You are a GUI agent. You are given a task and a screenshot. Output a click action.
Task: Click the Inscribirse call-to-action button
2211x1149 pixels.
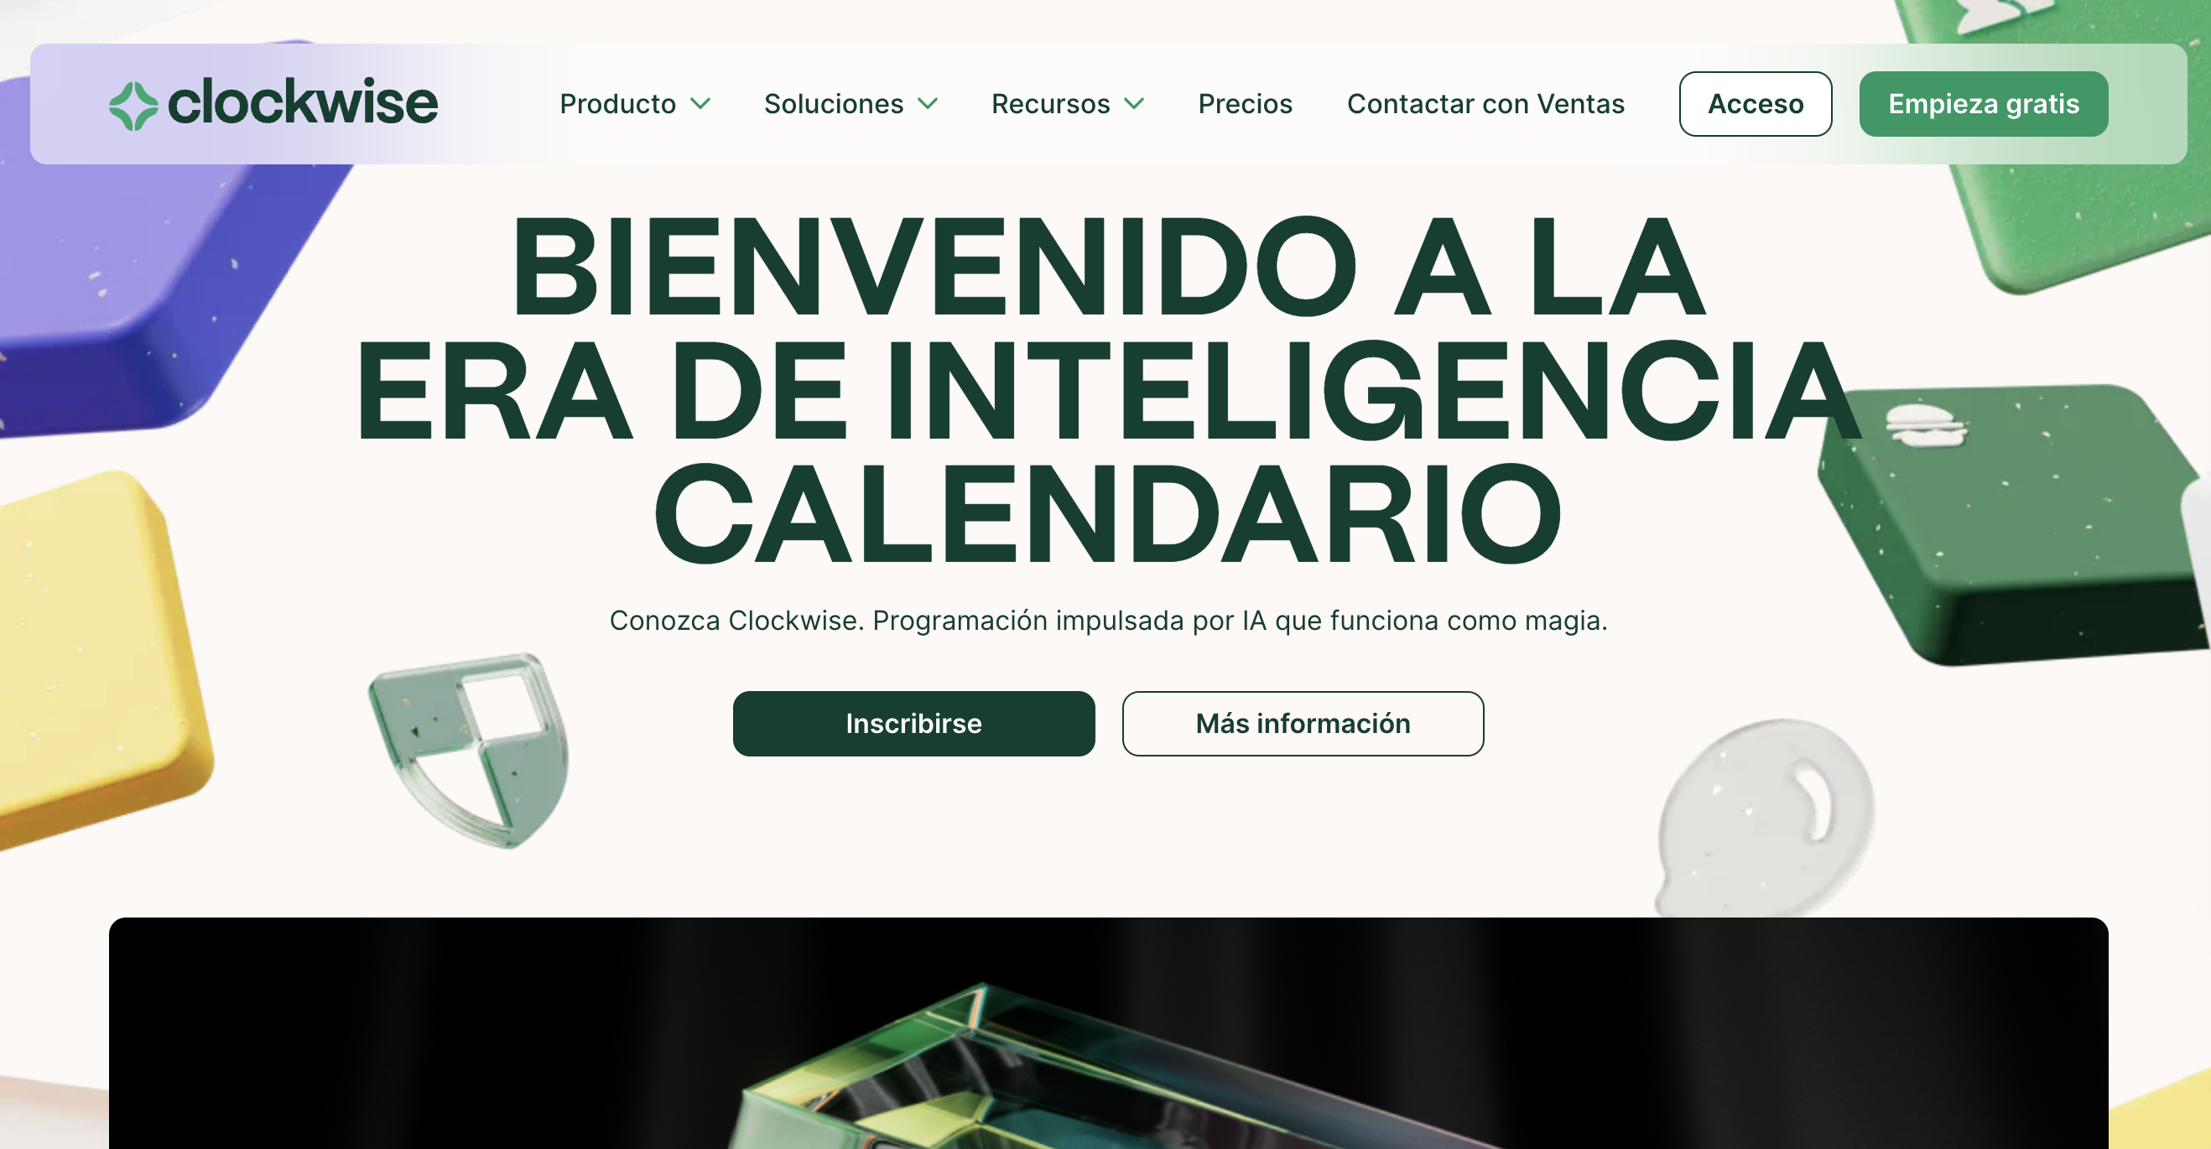(x=914, y=720)
